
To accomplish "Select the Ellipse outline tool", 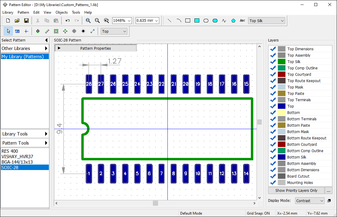I will point(206,21).
